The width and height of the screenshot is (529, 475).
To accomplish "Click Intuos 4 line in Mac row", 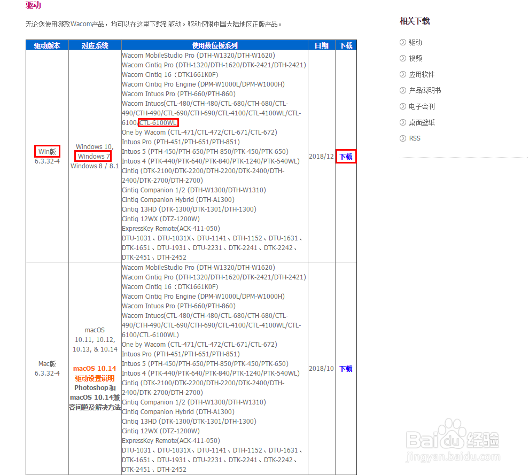I will click(x=211, y=373).
